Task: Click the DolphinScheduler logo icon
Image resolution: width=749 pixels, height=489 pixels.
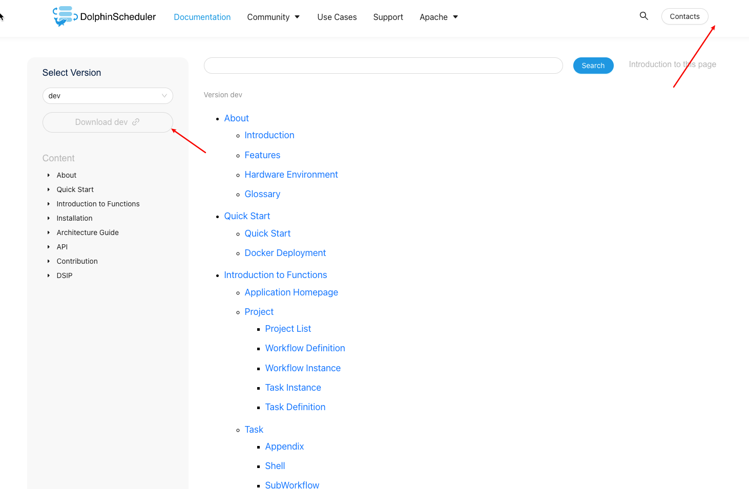Action: click(x=65, y=16)
